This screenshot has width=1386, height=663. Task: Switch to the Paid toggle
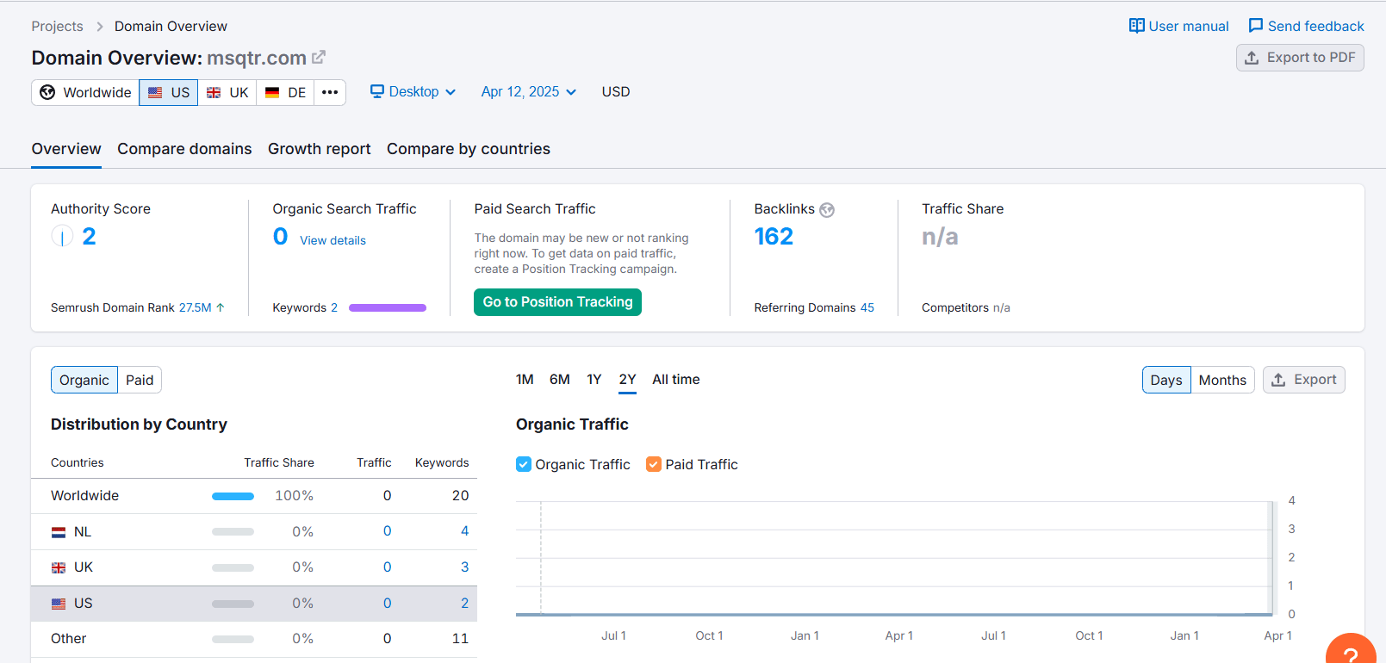pos(140,380)
